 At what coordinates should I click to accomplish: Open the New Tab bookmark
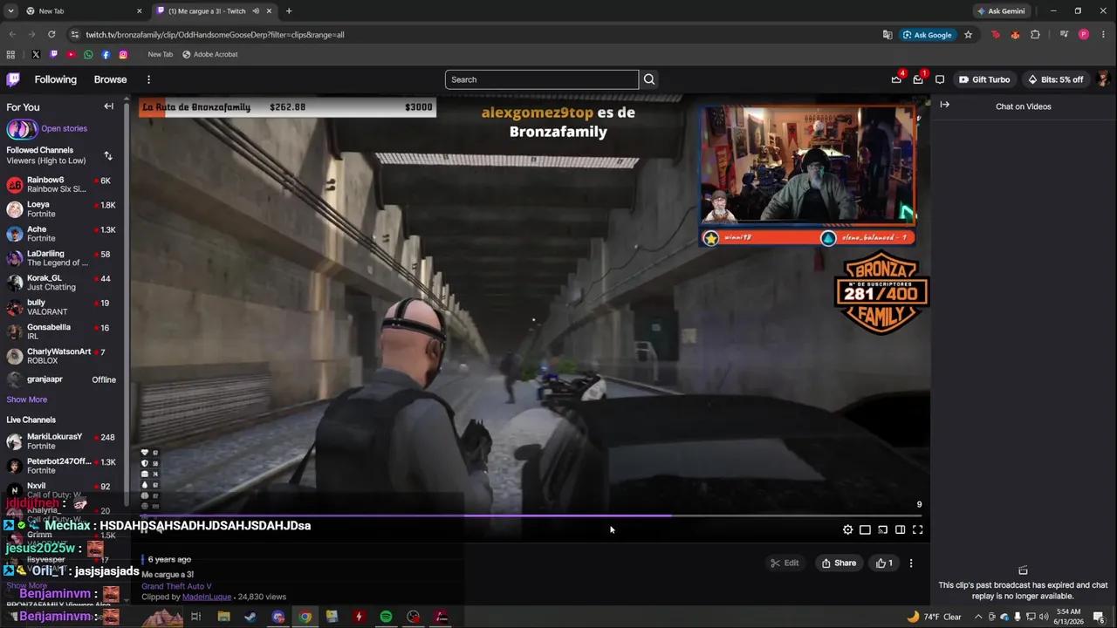pos(161,54)
